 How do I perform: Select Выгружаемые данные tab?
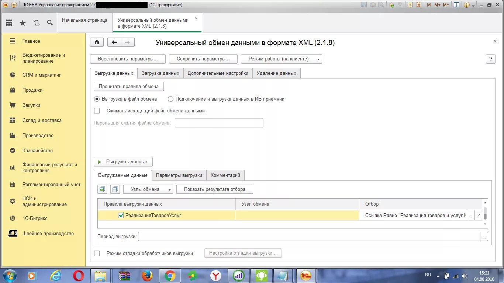pyautogui.click(x=123, y=175)
